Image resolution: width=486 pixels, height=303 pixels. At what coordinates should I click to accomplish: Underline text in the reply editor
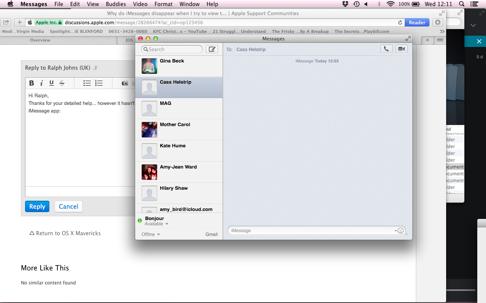(52, 83)
